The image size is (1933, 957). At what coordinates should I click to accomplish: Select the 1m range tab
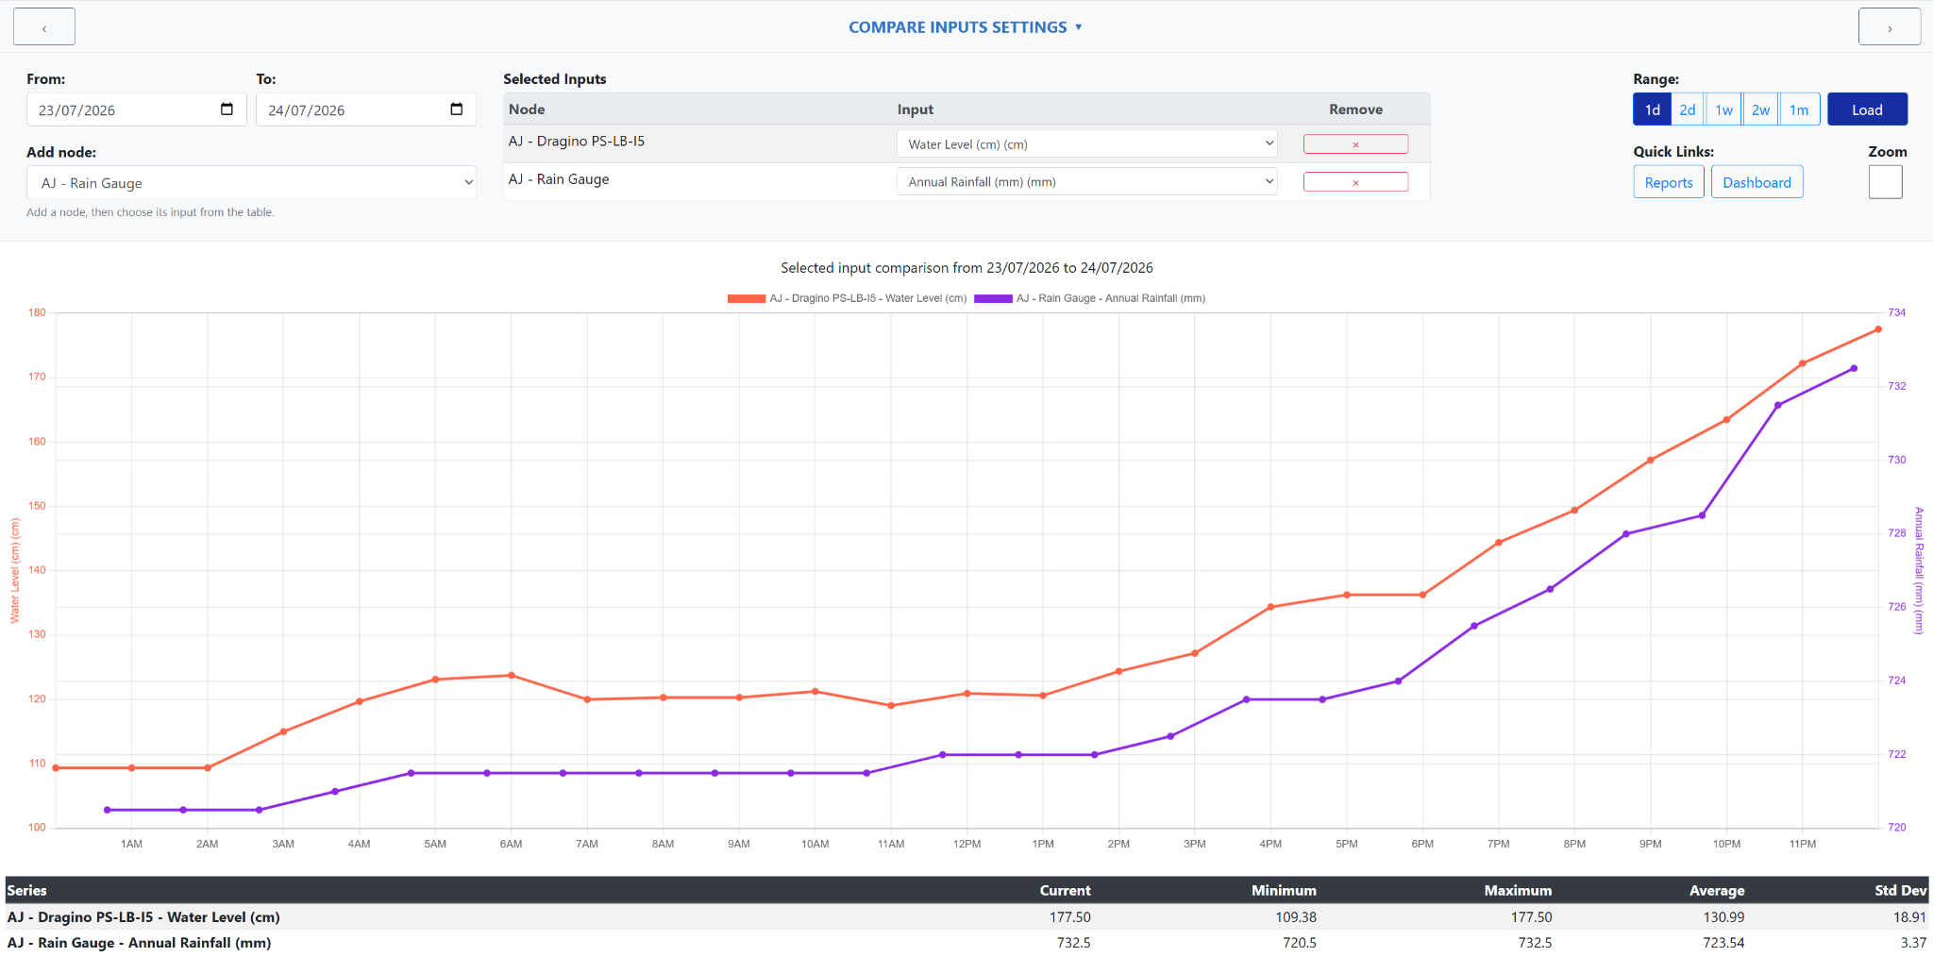click(1799, 109)
